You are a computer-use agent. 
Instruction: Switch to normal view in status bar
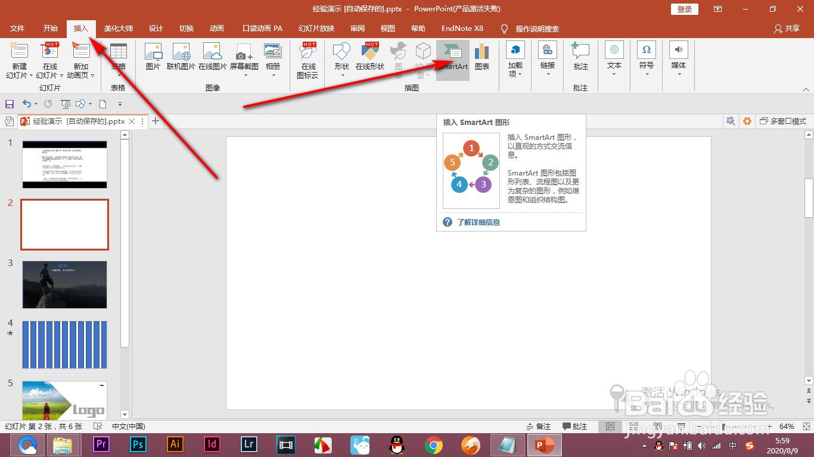pyautogui.click(x=610, y=427)
